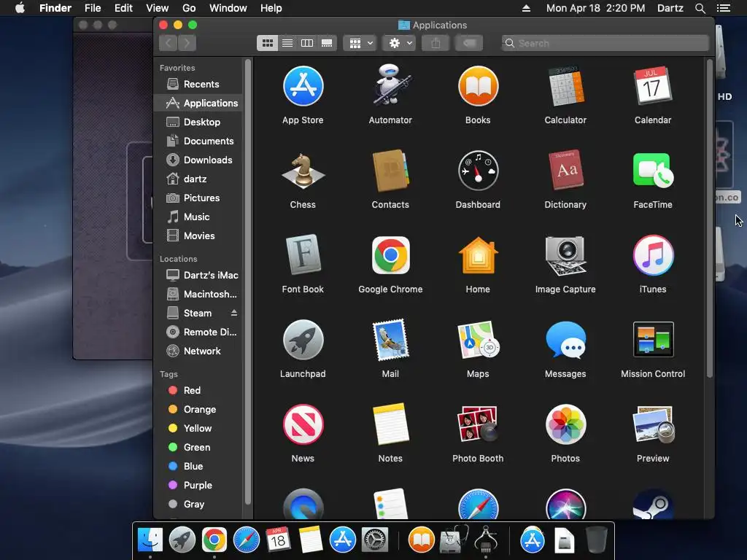Open Dartz's iMac location

coord(198,275)
